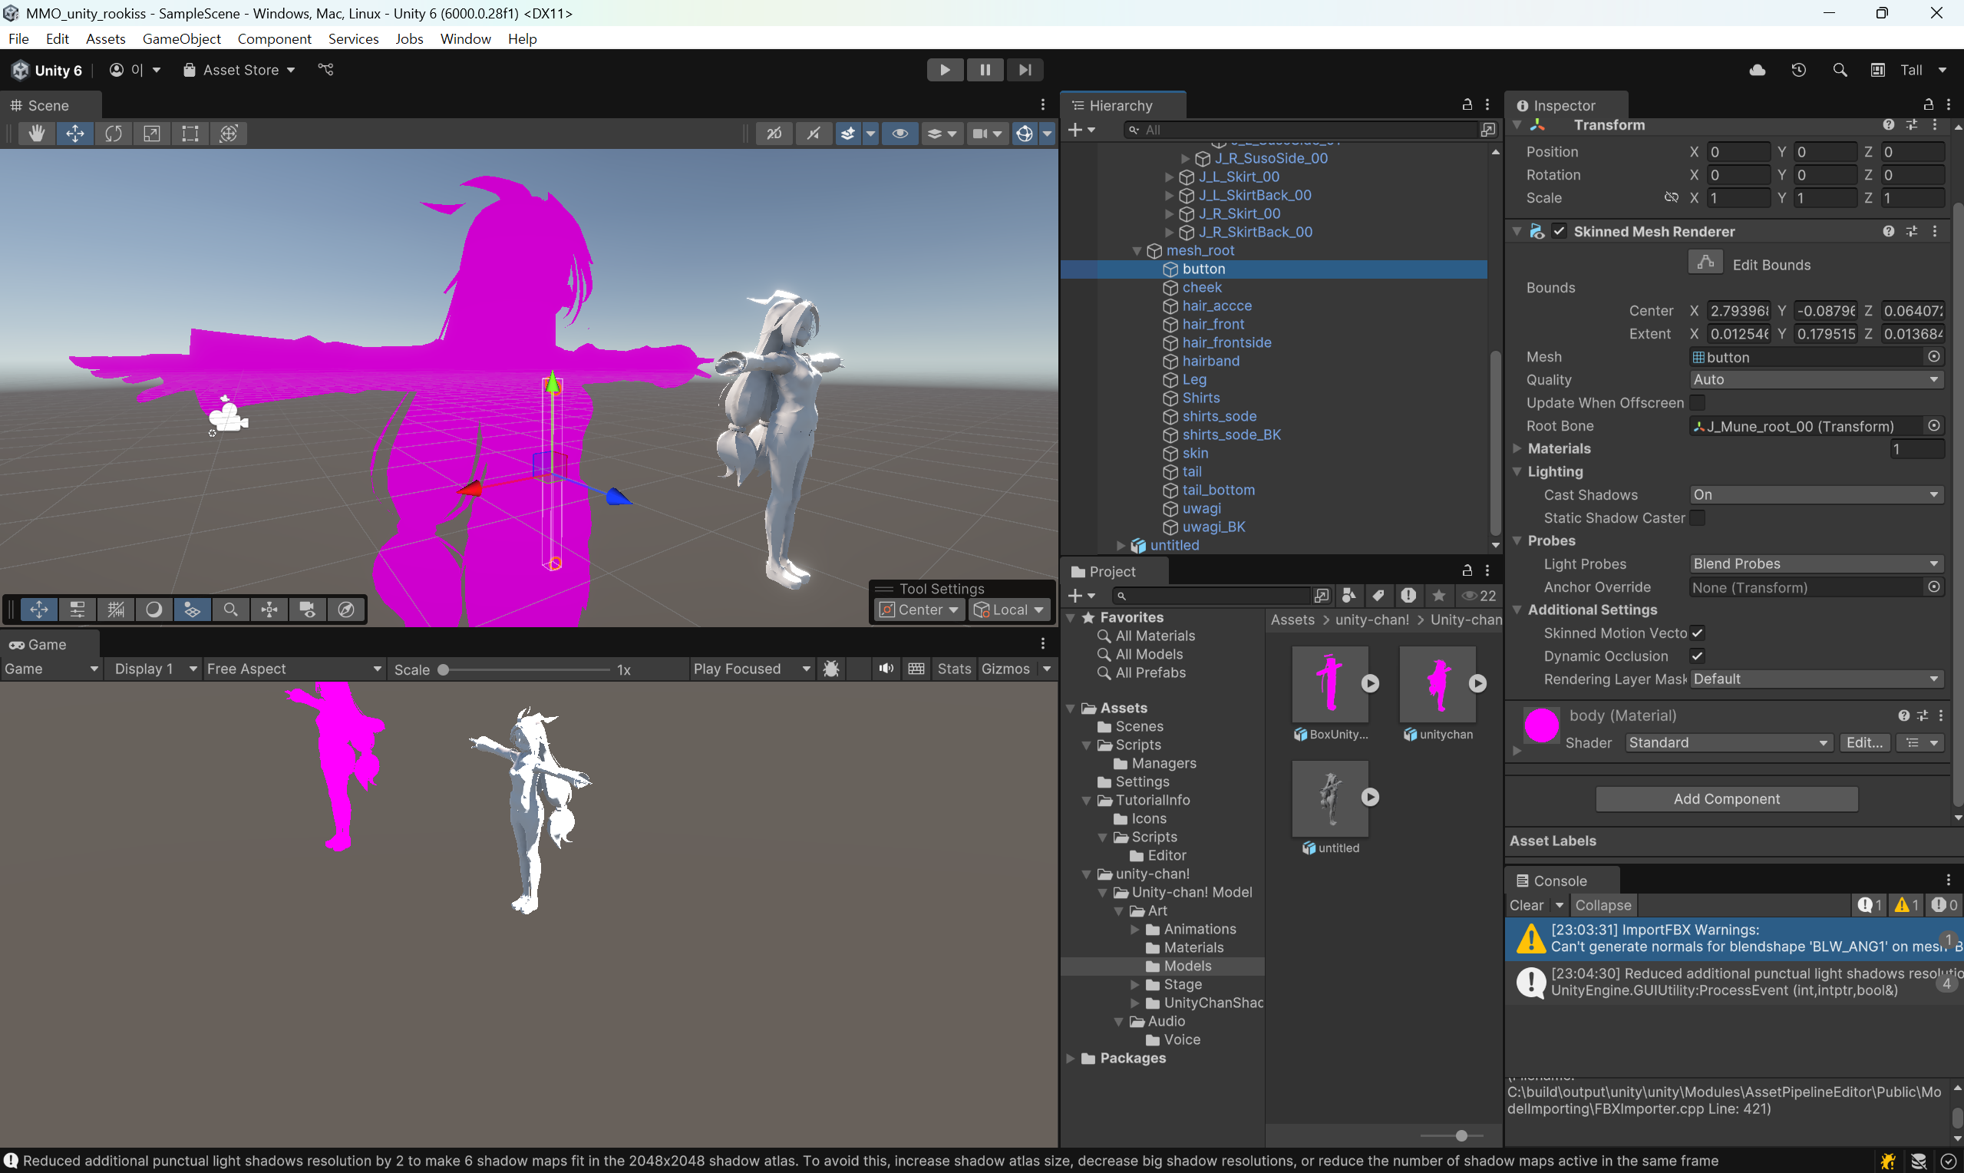Search by label icon in Project

[1378, 595]
